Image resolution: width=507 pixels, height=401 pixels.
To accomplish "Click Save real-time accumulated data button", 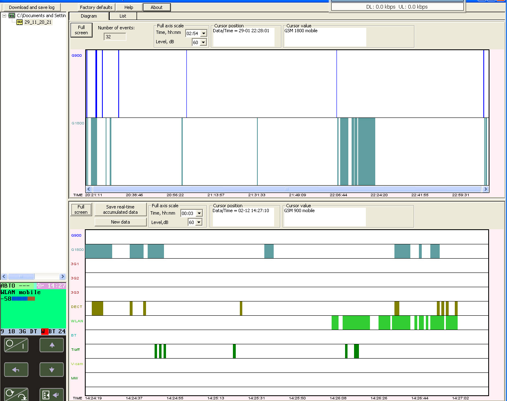I will [120, 210].
